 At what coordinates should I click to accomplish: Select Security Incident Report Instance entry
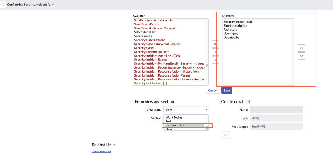(x=169, y=67)
